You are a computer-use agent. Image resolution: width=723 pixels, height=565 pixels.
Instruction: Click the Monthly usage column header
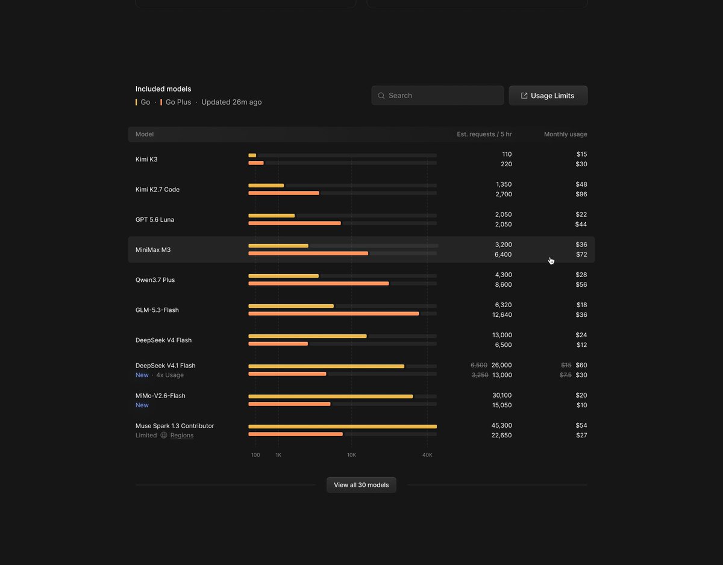pyautogui.click(x=566, y=134)
